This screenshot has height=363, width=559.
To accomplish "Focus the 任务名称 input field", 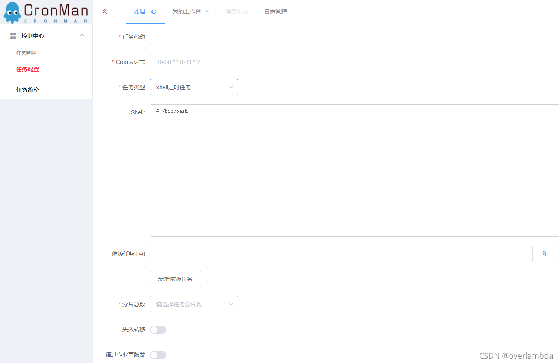I will 354,37.
